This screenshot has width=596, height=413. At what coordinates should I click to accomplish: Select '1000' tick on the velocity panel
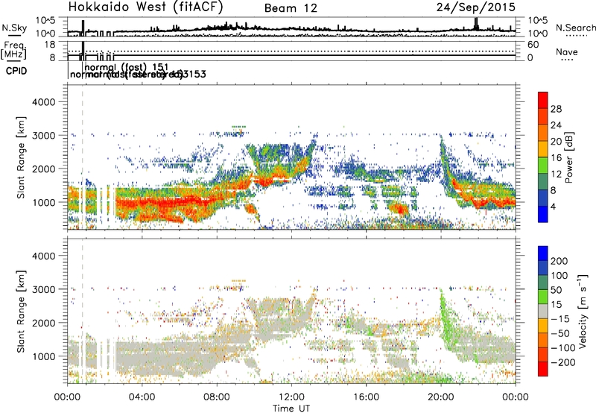coord(43,356)
